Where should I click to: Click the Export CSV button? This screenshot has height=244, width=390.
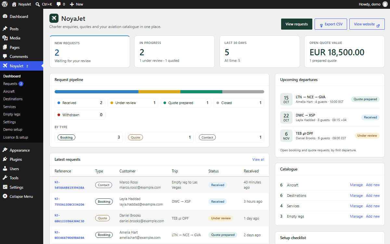coord(331,24)
